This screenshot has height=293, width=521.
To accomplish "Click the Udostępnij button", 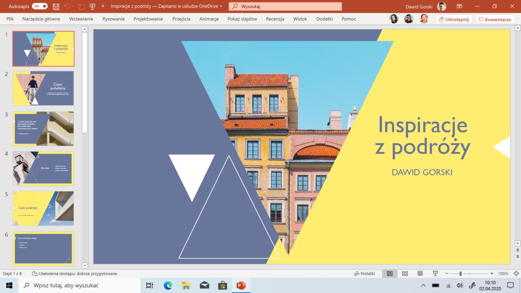I will click(454, 19).
